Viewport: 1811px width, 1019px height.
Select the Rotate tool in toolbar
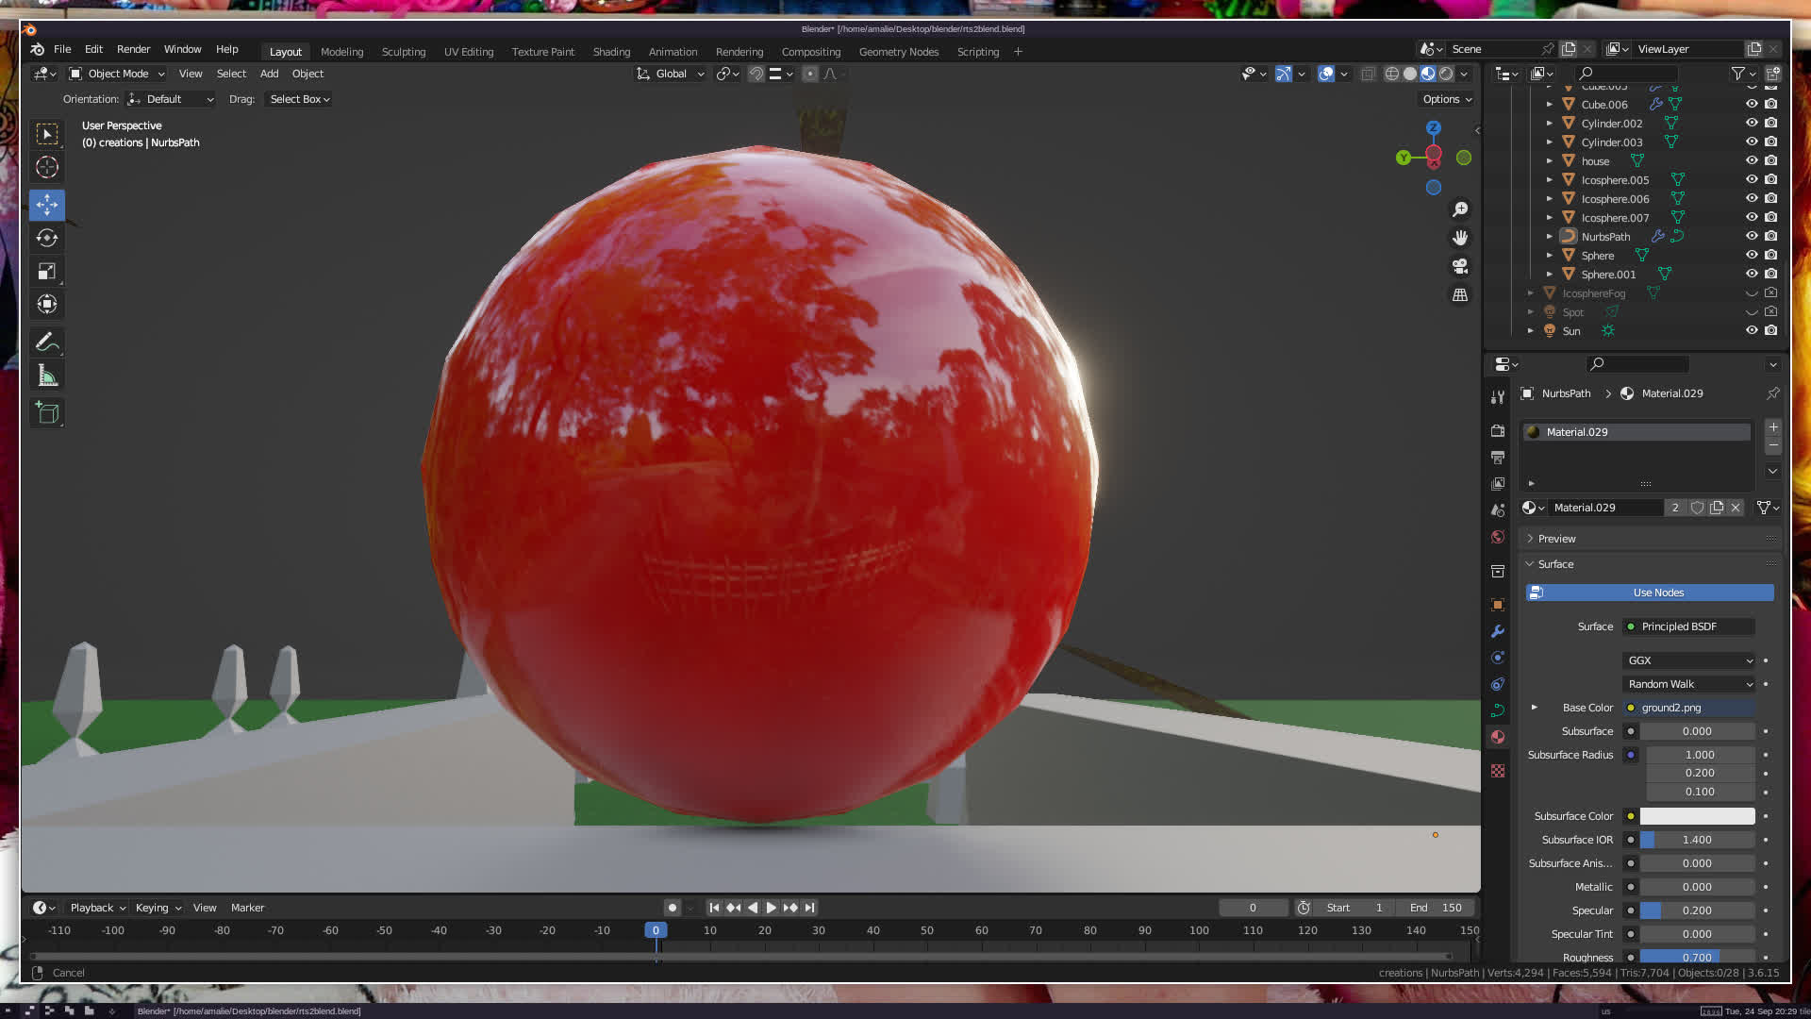pos(47,238)
